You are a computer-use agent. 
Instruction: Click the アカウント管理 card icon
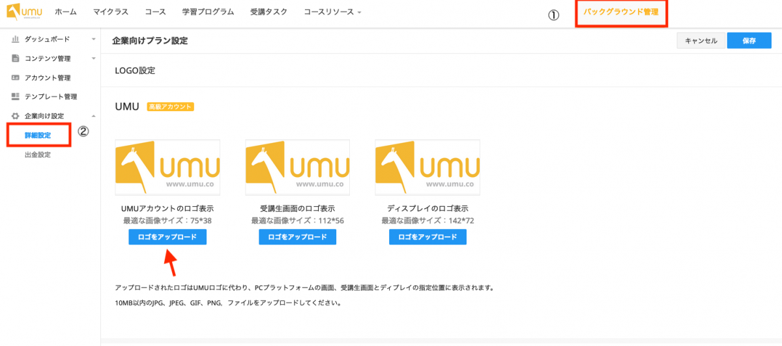point(15,77)
